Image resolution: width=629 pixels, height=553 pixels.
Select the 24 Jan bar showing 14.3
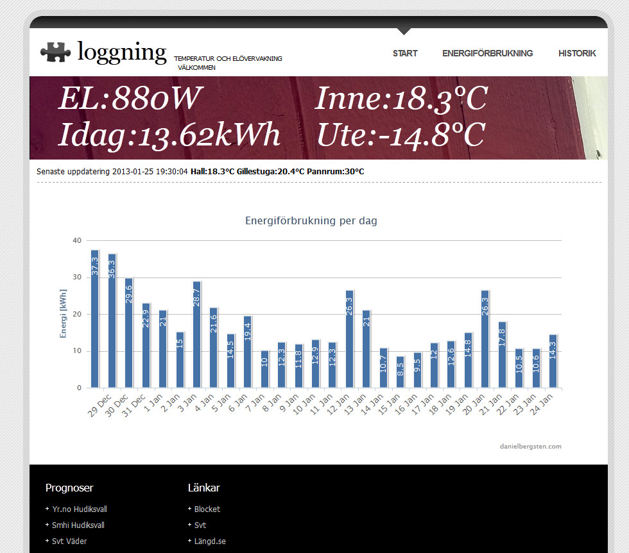point(553,361)
